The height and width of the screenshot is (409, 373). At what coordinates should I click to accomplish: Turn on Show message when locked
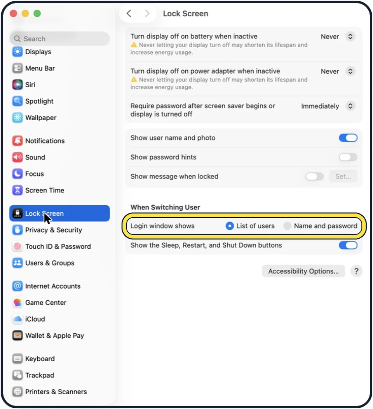pos(315,176)
